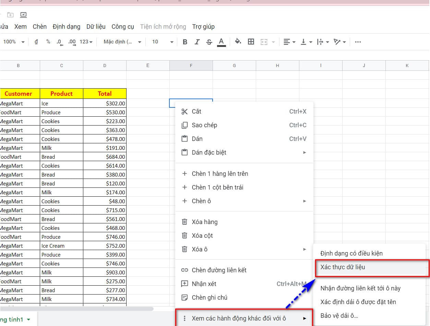Open the text color picker

tap(222, 41)
